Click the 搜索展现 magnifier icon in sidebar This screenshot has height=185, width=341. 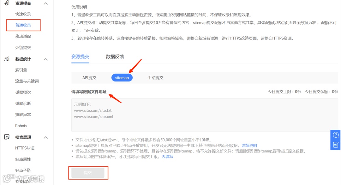tap(7, 137)
